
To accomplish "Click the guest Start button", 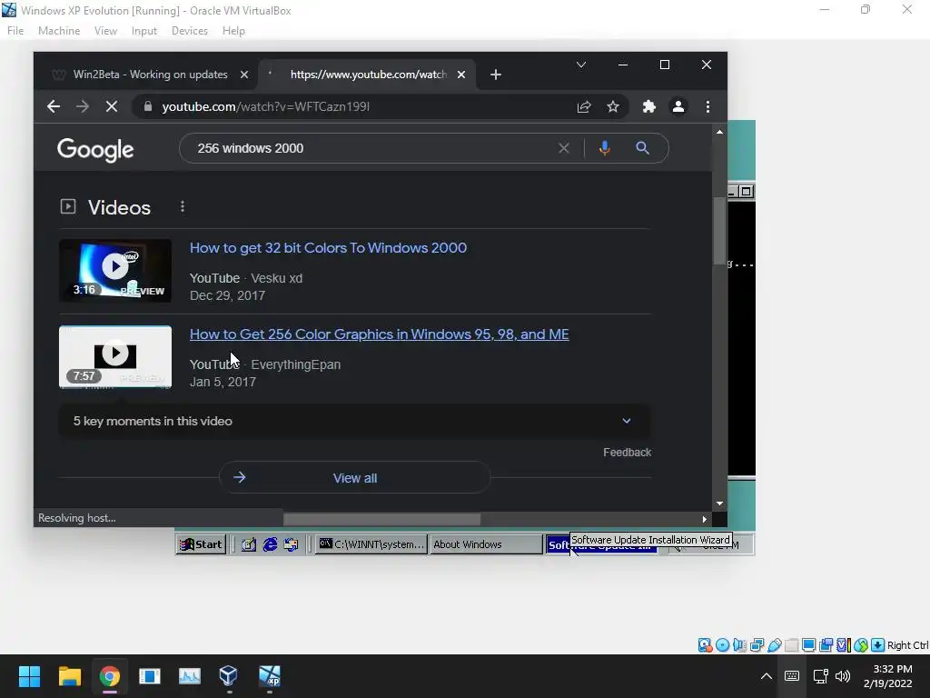I will click(201, 544).
